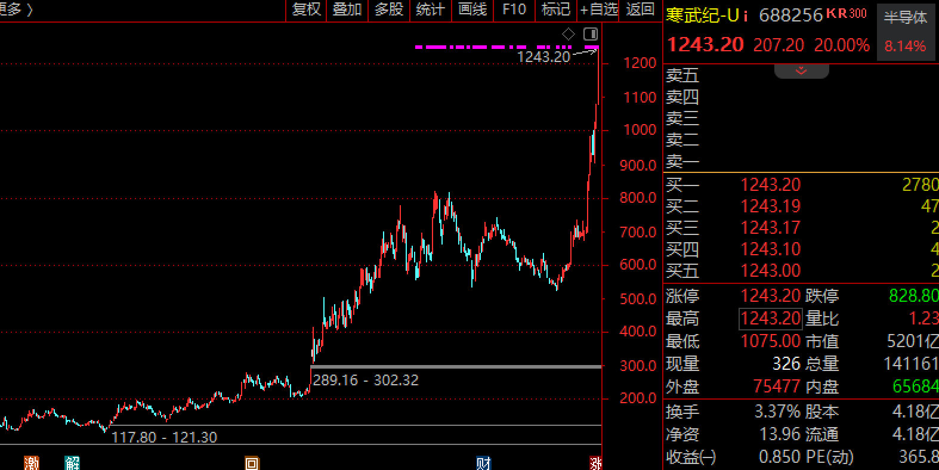
Task: Click the 买二 price 1243.19
Action: [x=770, y=206]
